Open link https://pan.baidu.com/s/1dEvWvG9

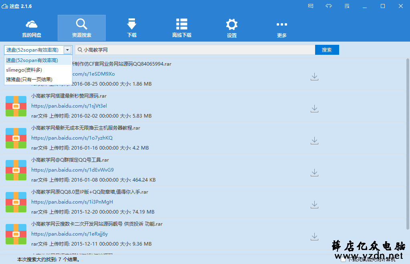tap(72, 170)
